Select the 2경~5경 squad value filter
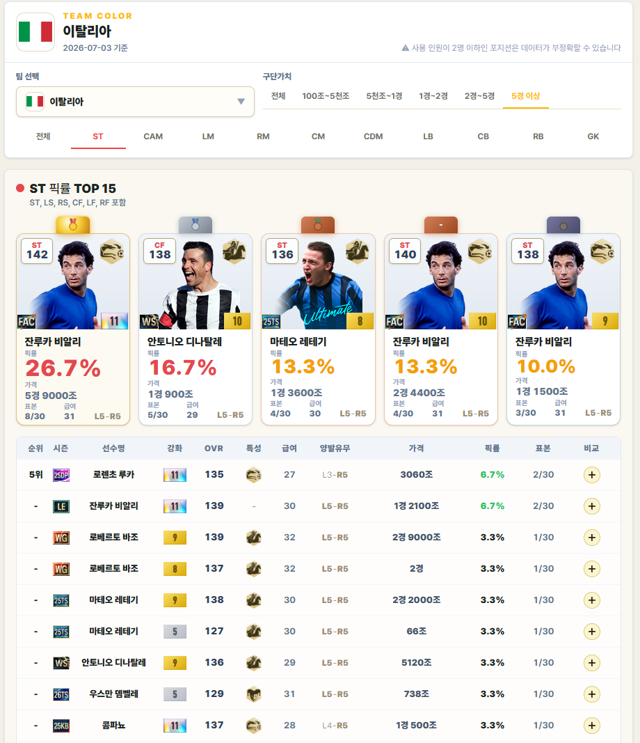 point(479,96)
